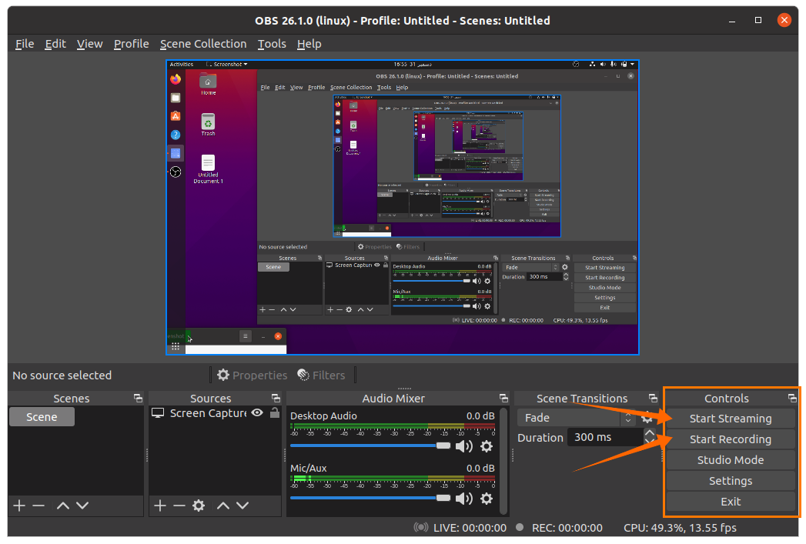Click the largest Untitled Document 1 icon in the preview
Image resolution: width=806 pixels, height=544 pixels.
point(208,162)
